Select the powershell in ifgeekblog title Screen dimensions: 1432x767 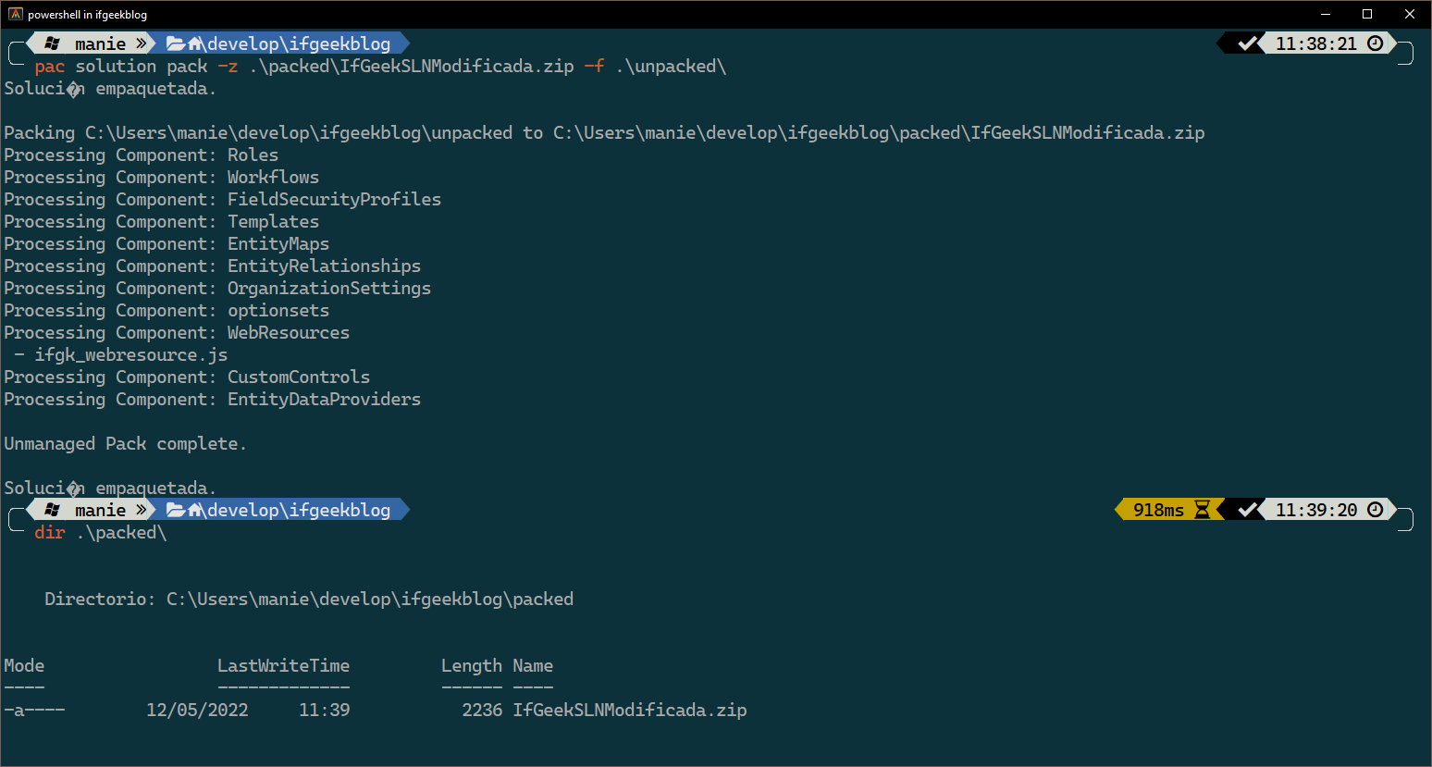click(x=89, y=14)
